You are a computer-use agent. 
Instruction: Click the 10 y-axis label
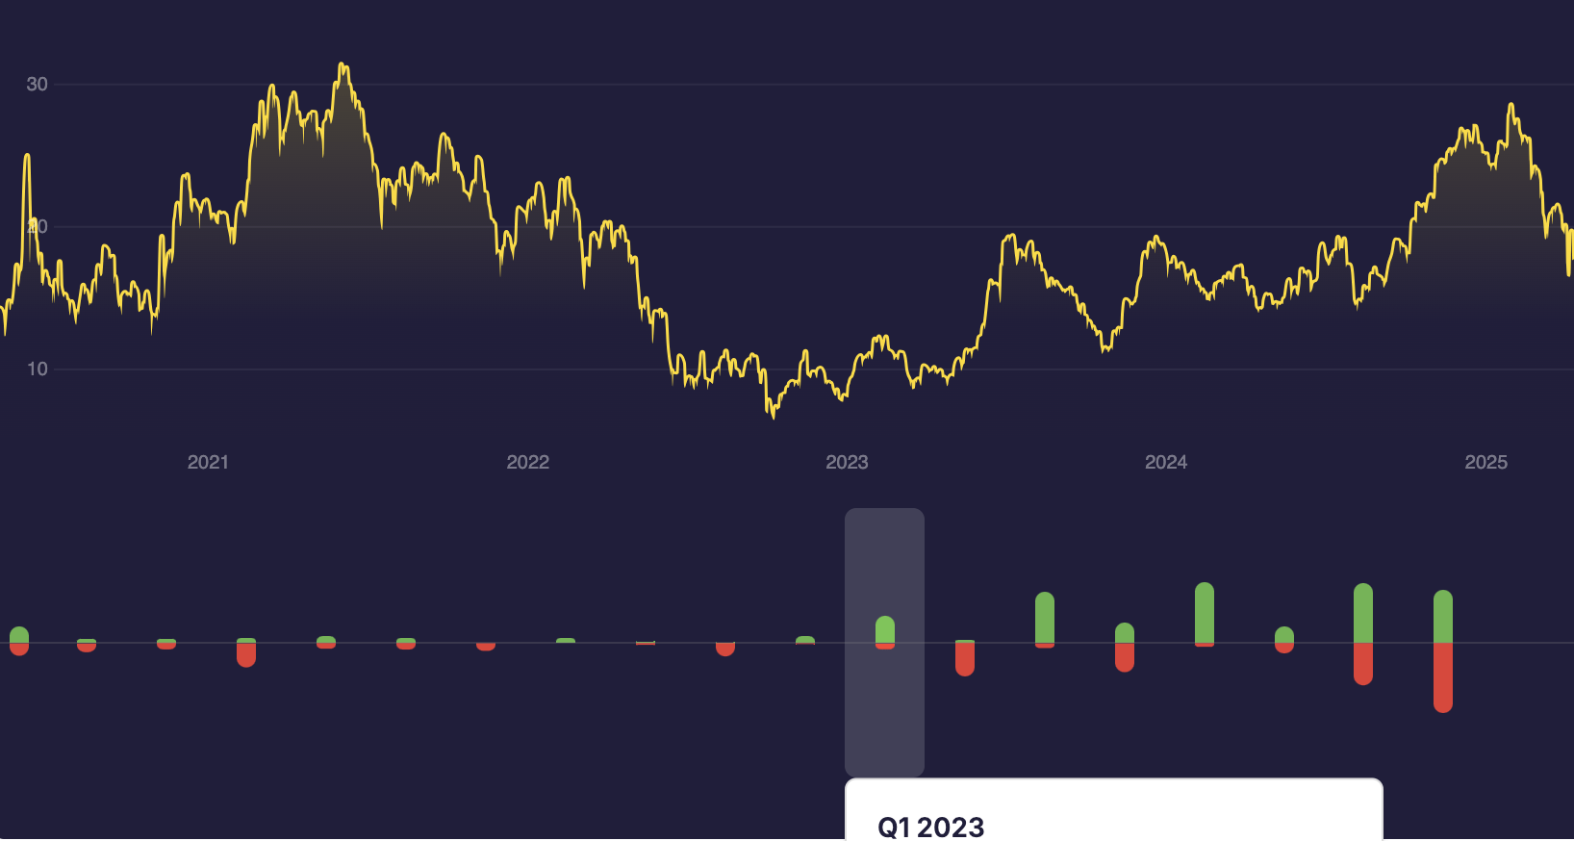[x=37, y=370]
